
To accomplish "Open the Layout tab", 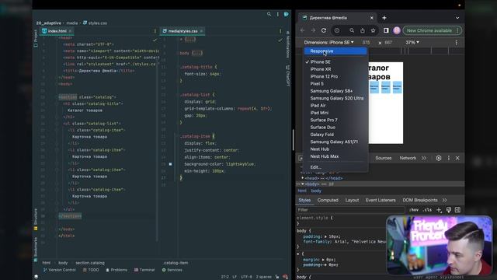I will [x=352, y=201].
